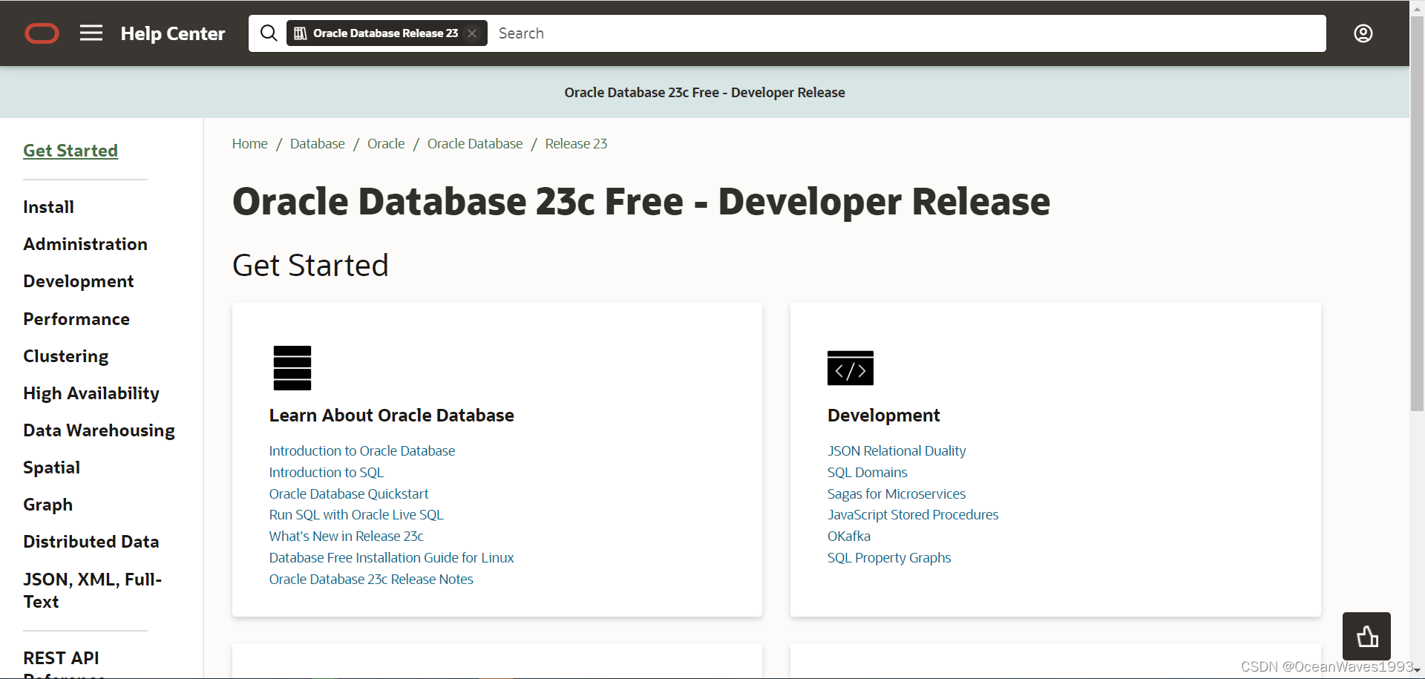Open Oracle Database 23c Release Notes
The image size is (1425, 679).
tap(371, 580)
